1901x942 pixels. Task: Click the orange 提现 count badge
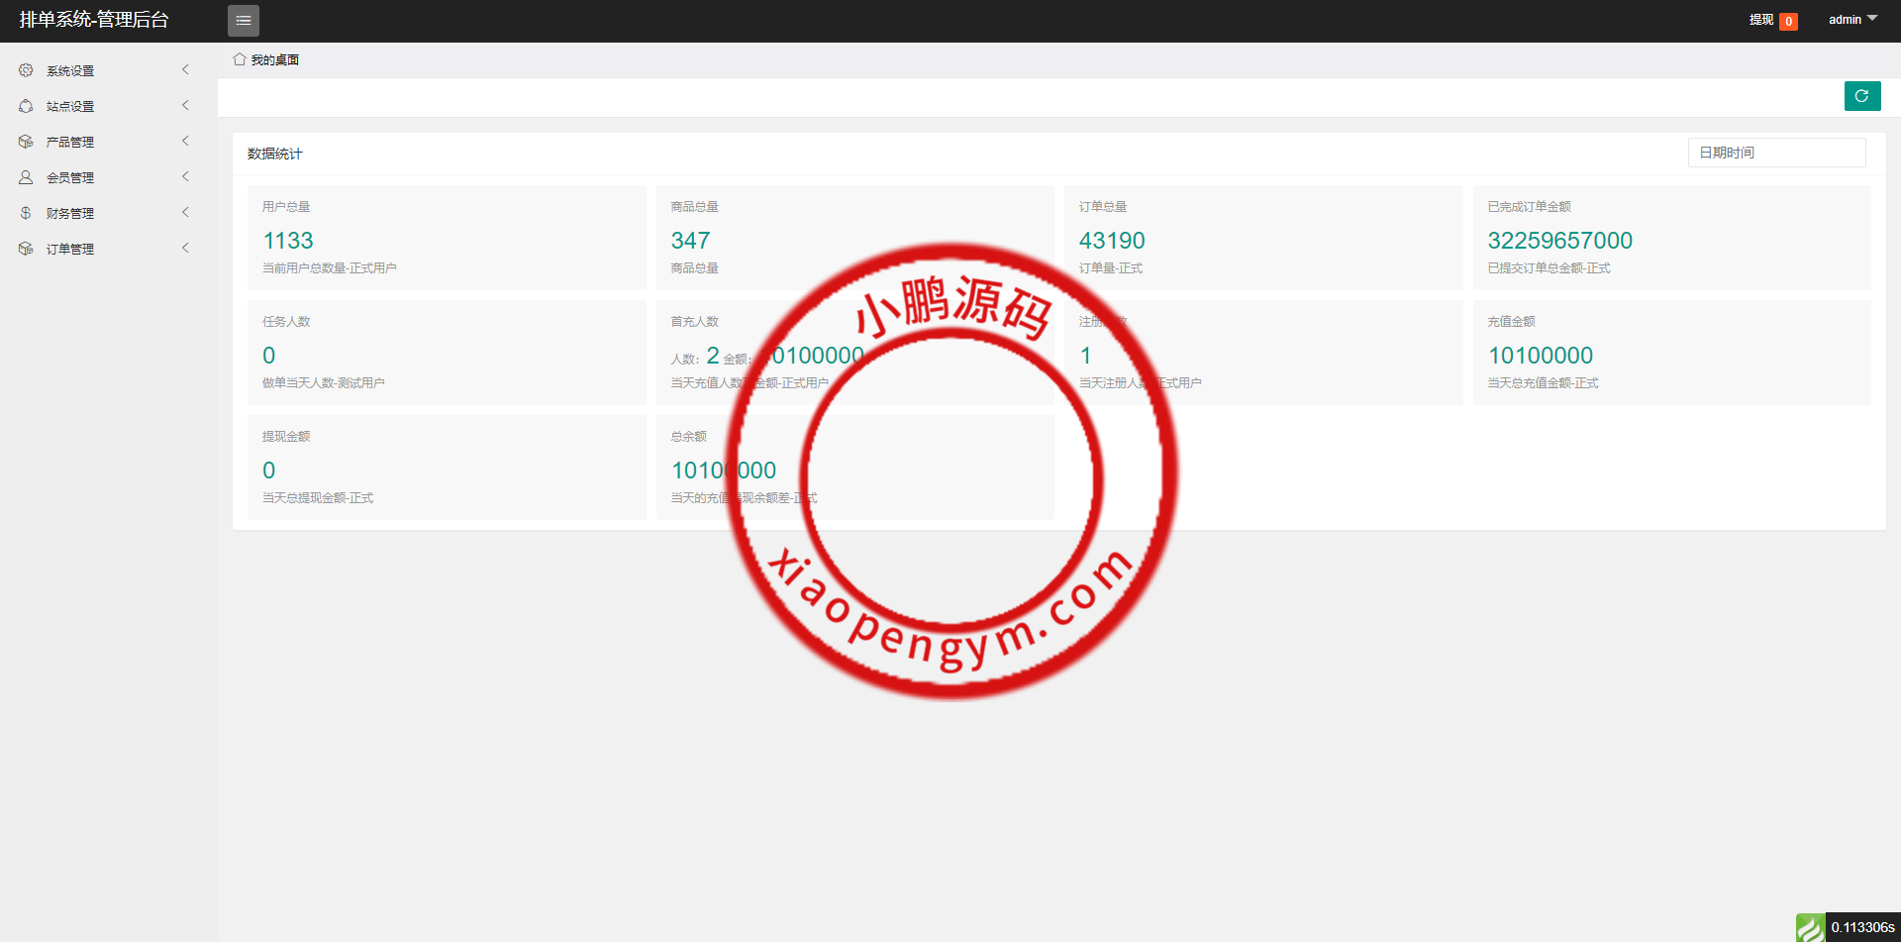pos(1788,22)
